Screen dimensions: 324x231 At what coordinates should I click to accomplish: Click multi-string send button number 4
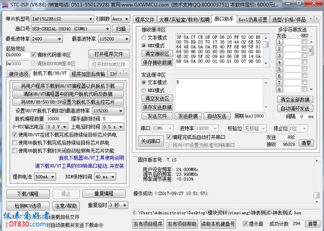coord(279,62)
